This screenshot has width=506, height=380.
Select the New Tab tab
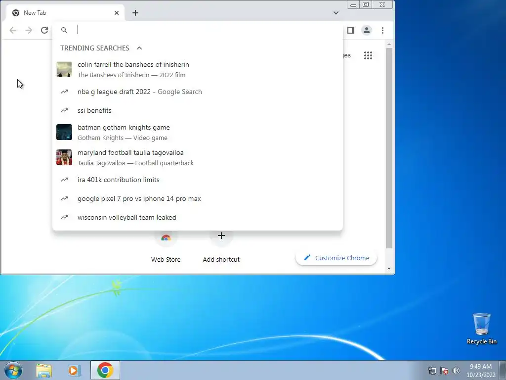point(65,13)
